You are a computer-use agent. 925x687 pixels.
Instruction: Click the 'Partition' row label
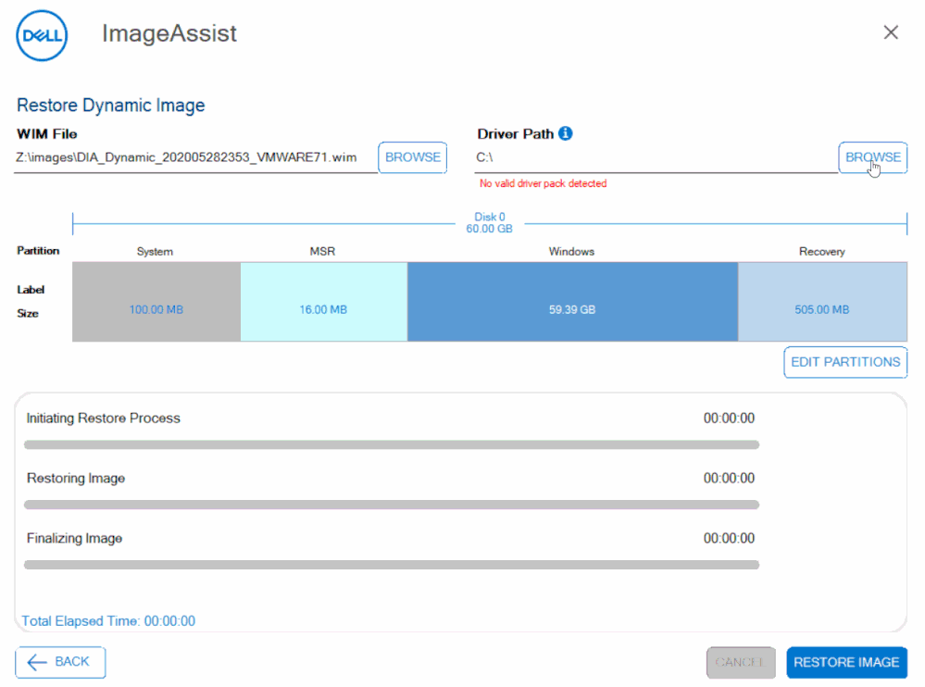(38, 251)
